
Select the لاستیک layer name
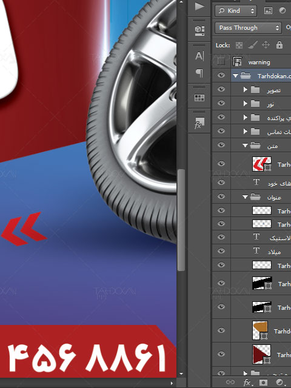(280, 238)
